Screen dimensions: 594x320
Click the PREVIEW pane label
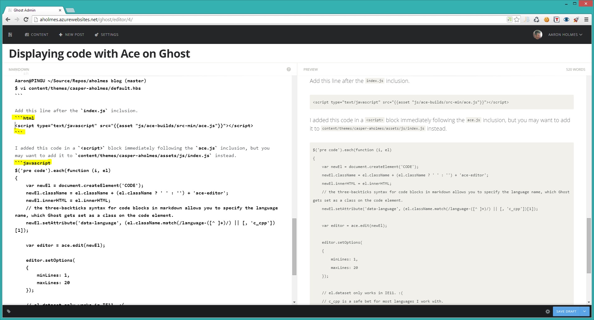click(x=311, y=69)
